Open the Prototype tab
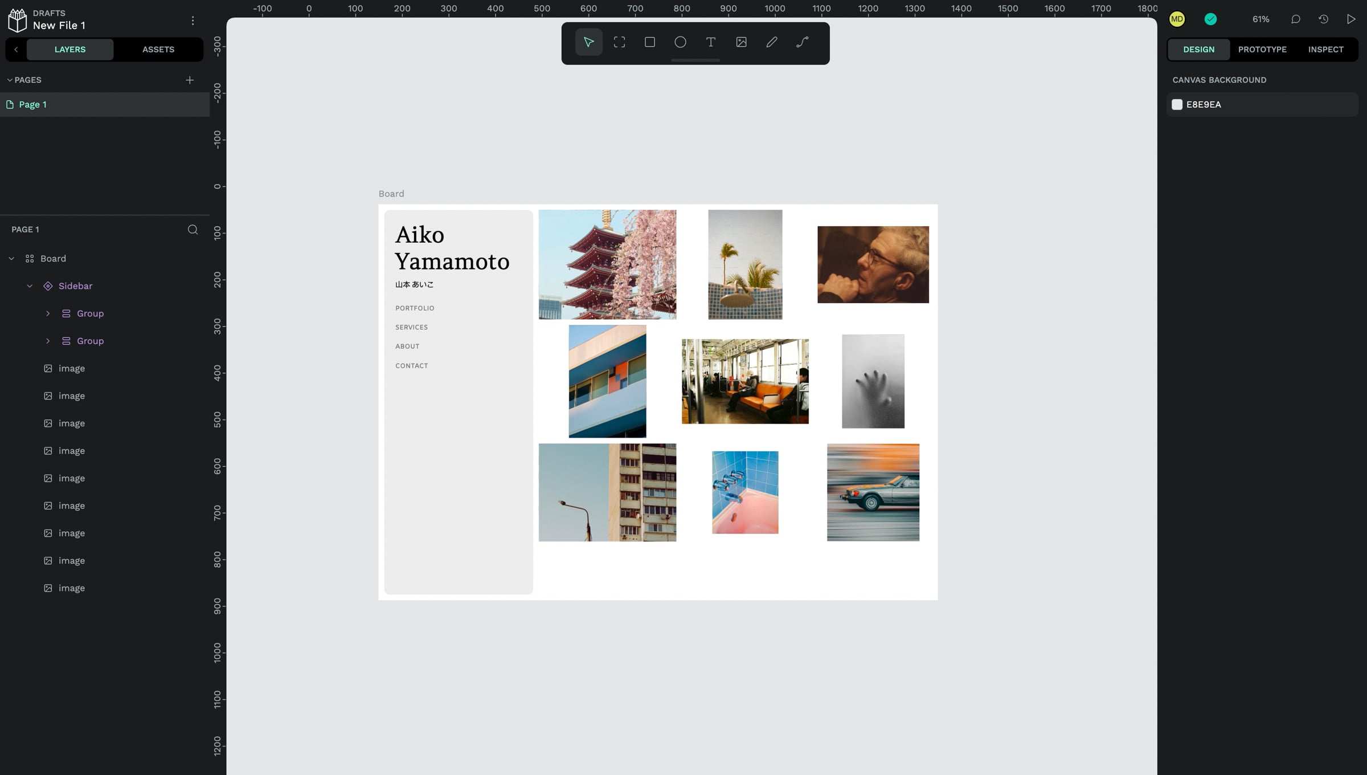 (1262, 50)
